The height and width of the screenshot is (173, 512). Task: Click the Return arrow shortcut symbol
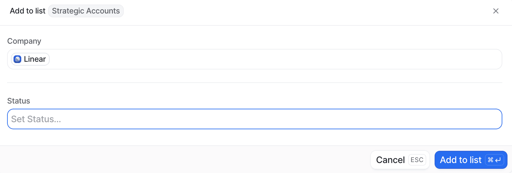(x=498, y=160)
